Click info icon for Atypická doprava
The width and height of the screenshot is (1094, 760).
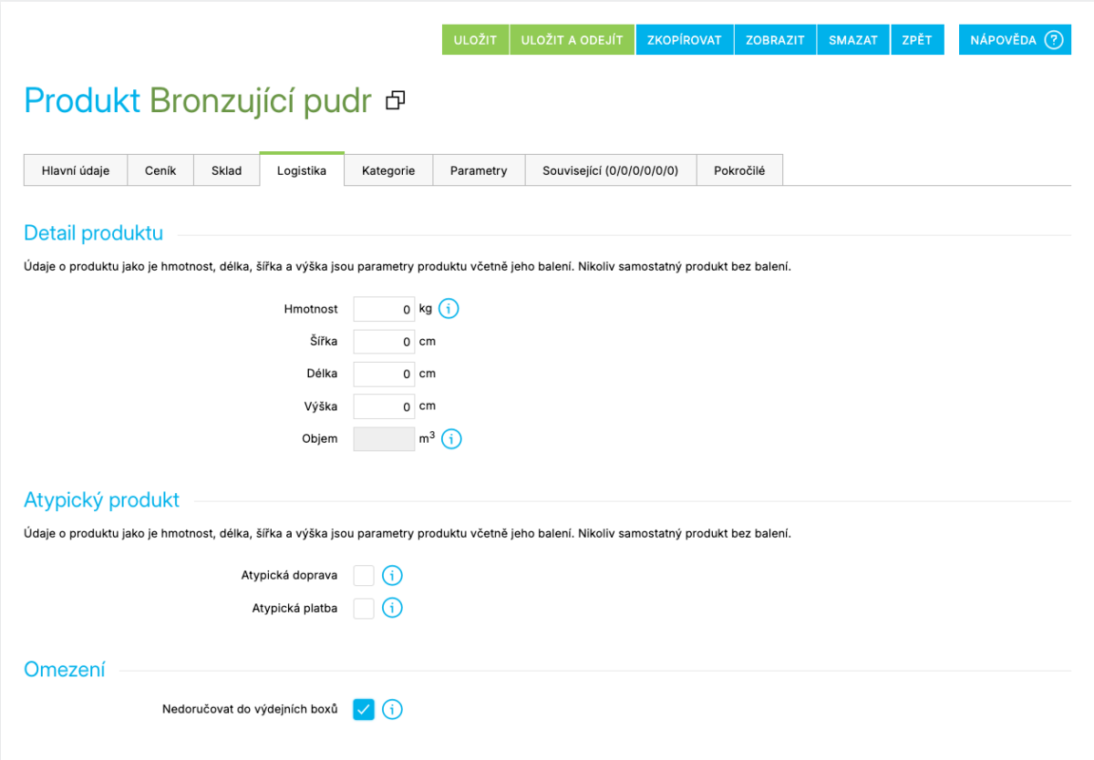(x=392, y=575)
